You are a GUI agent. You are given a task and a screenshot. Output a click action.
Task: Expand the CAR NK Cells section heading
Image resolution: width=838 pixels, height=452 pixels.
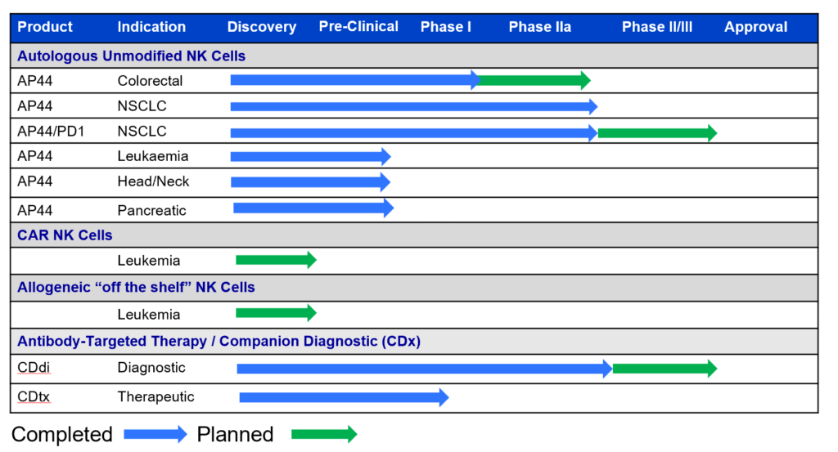pos(65,235)
